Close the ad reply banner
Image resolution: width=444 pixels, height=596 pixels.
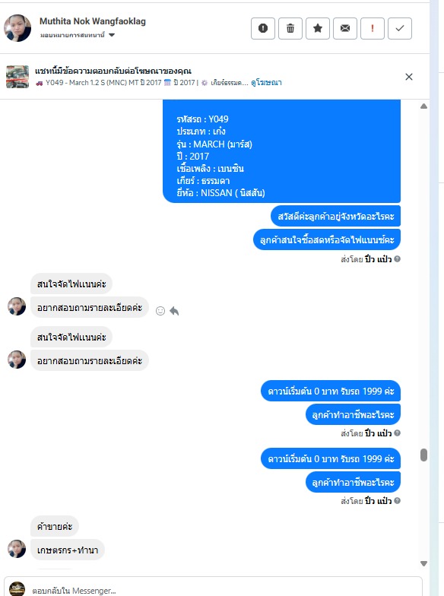click(x=409, y=77)
